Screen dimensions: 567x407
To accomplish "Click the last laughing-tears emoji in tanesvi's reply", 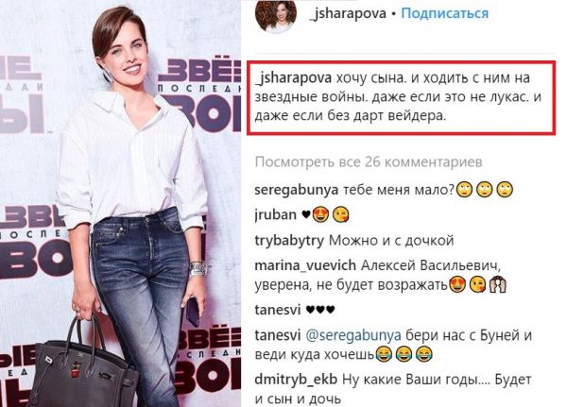I will click(424, 354).
